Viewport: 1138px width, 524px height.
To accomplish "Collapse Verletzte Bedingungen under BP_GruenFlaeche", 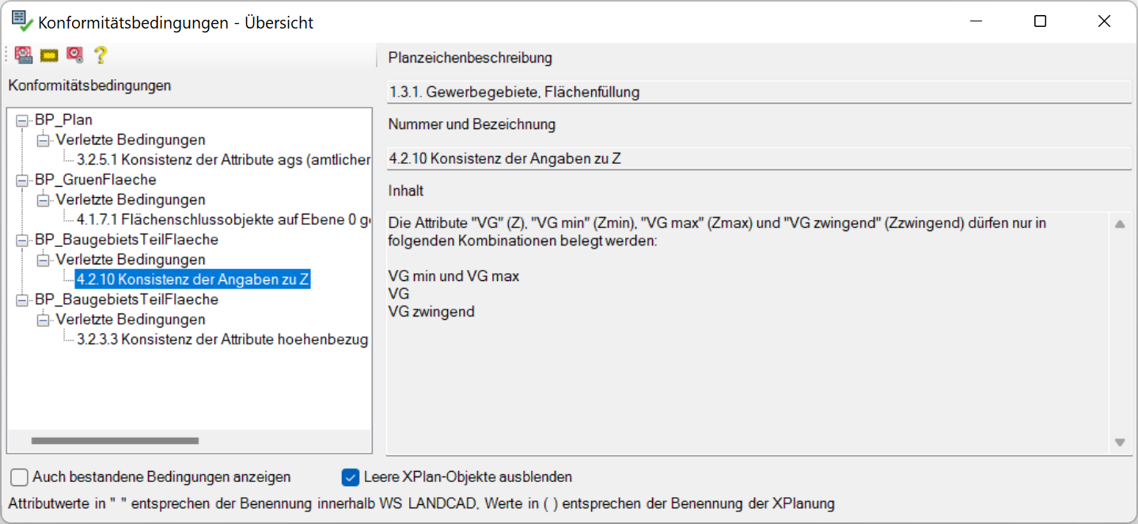I will click(x=43, y=200).
